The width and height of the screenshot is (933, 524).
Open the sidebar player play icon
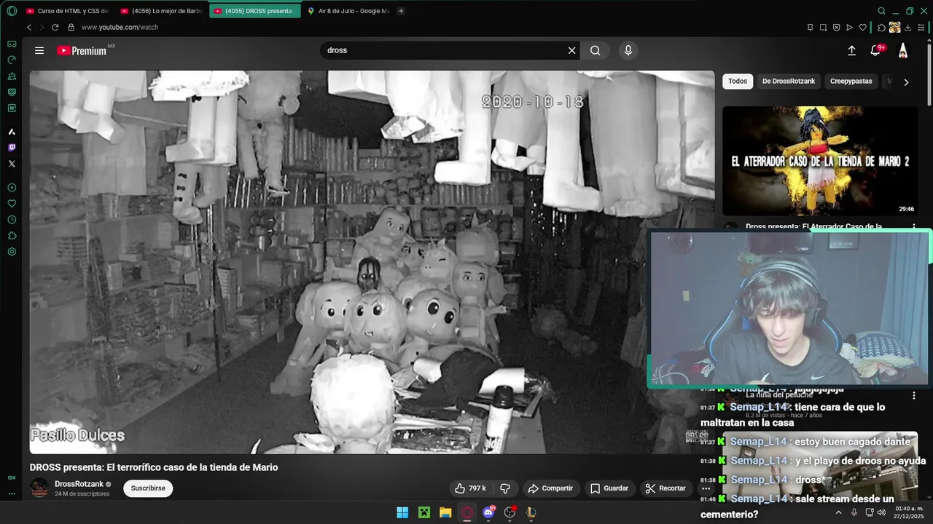point(12,188)
